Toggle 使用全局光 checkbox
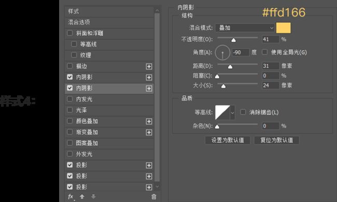 pyautogui.click(x=264, y=52)
